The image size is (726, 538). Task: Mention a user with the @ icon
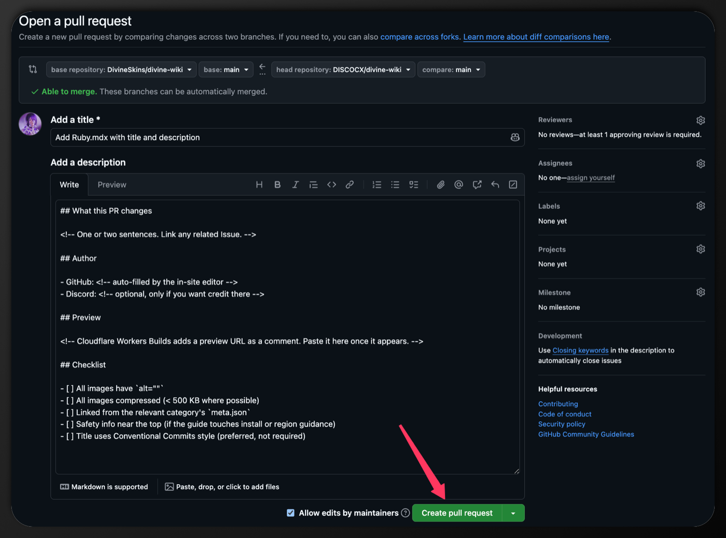point(458,185)
